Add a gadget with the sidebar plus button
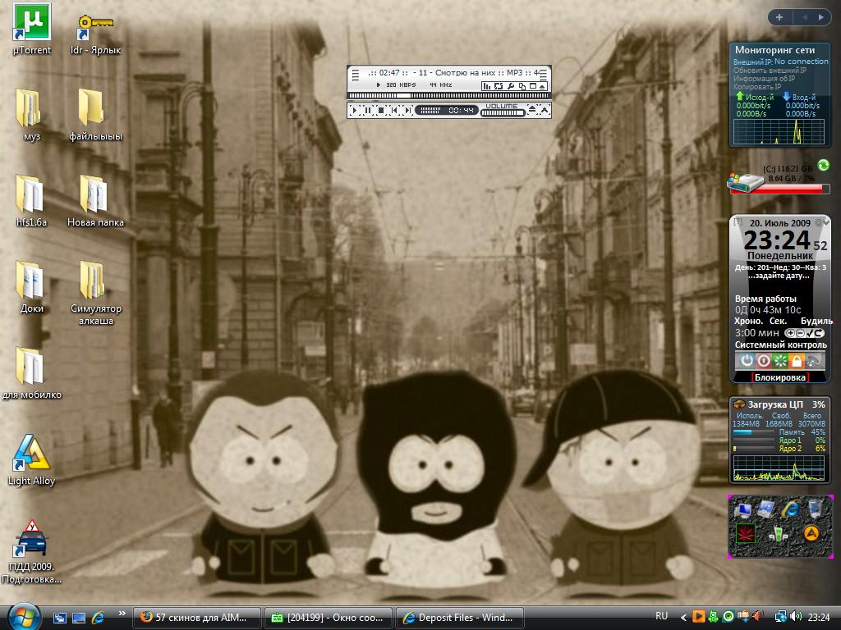Image resolution: width=841 pixels, height=630 pixels. coord(779,17)
